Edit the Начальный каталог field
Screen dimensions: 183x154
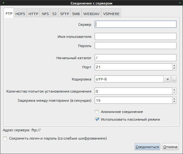tap(136, 58)
